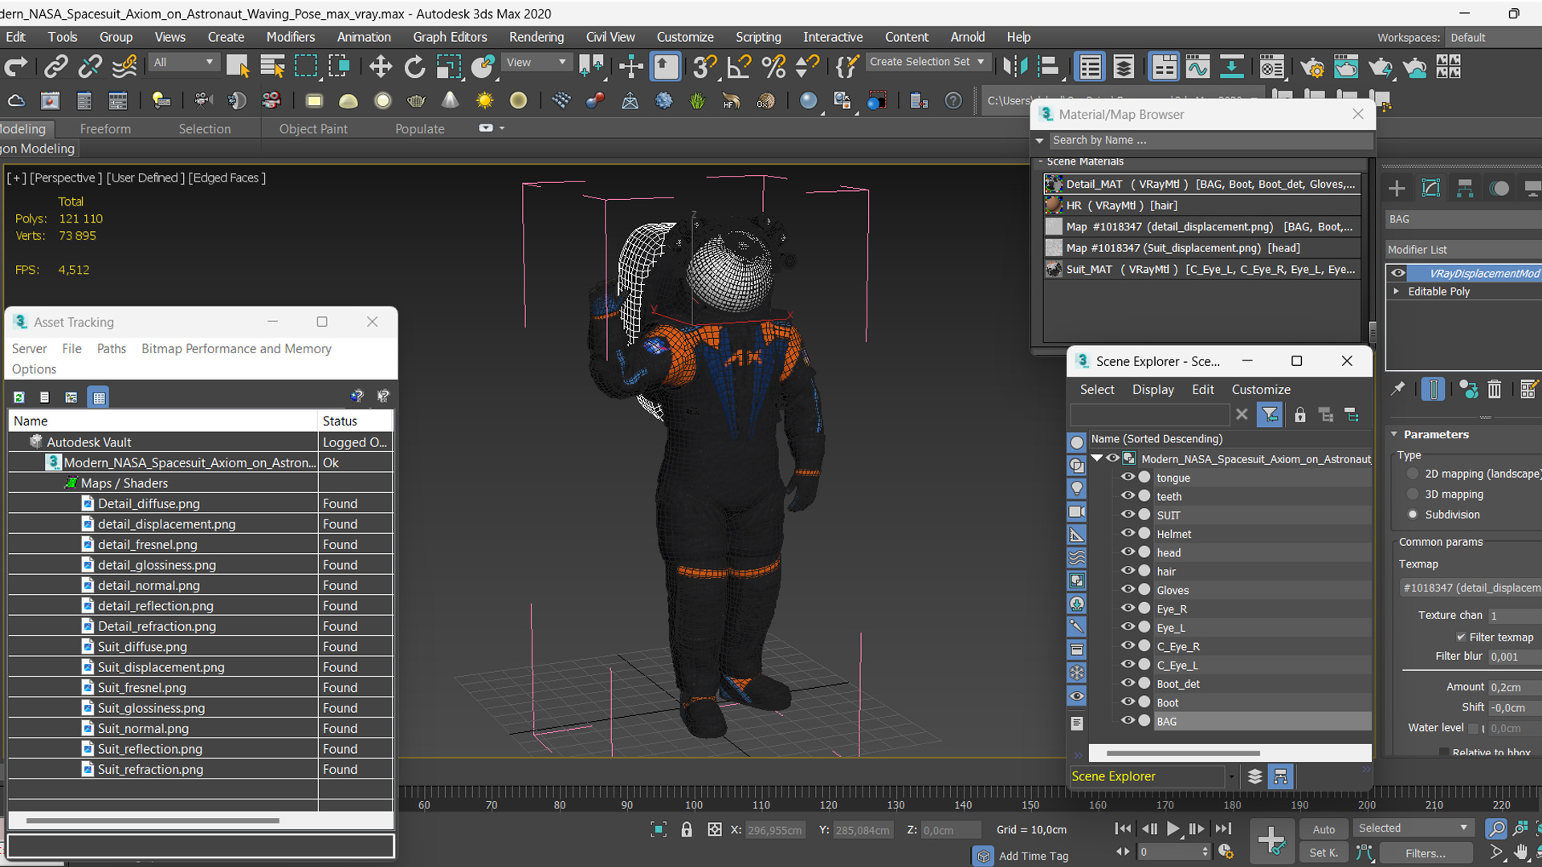The height and width of the screenshot is (867, 1542).
Task: Pin the modifier stack
Action: tap(1398, 389)
